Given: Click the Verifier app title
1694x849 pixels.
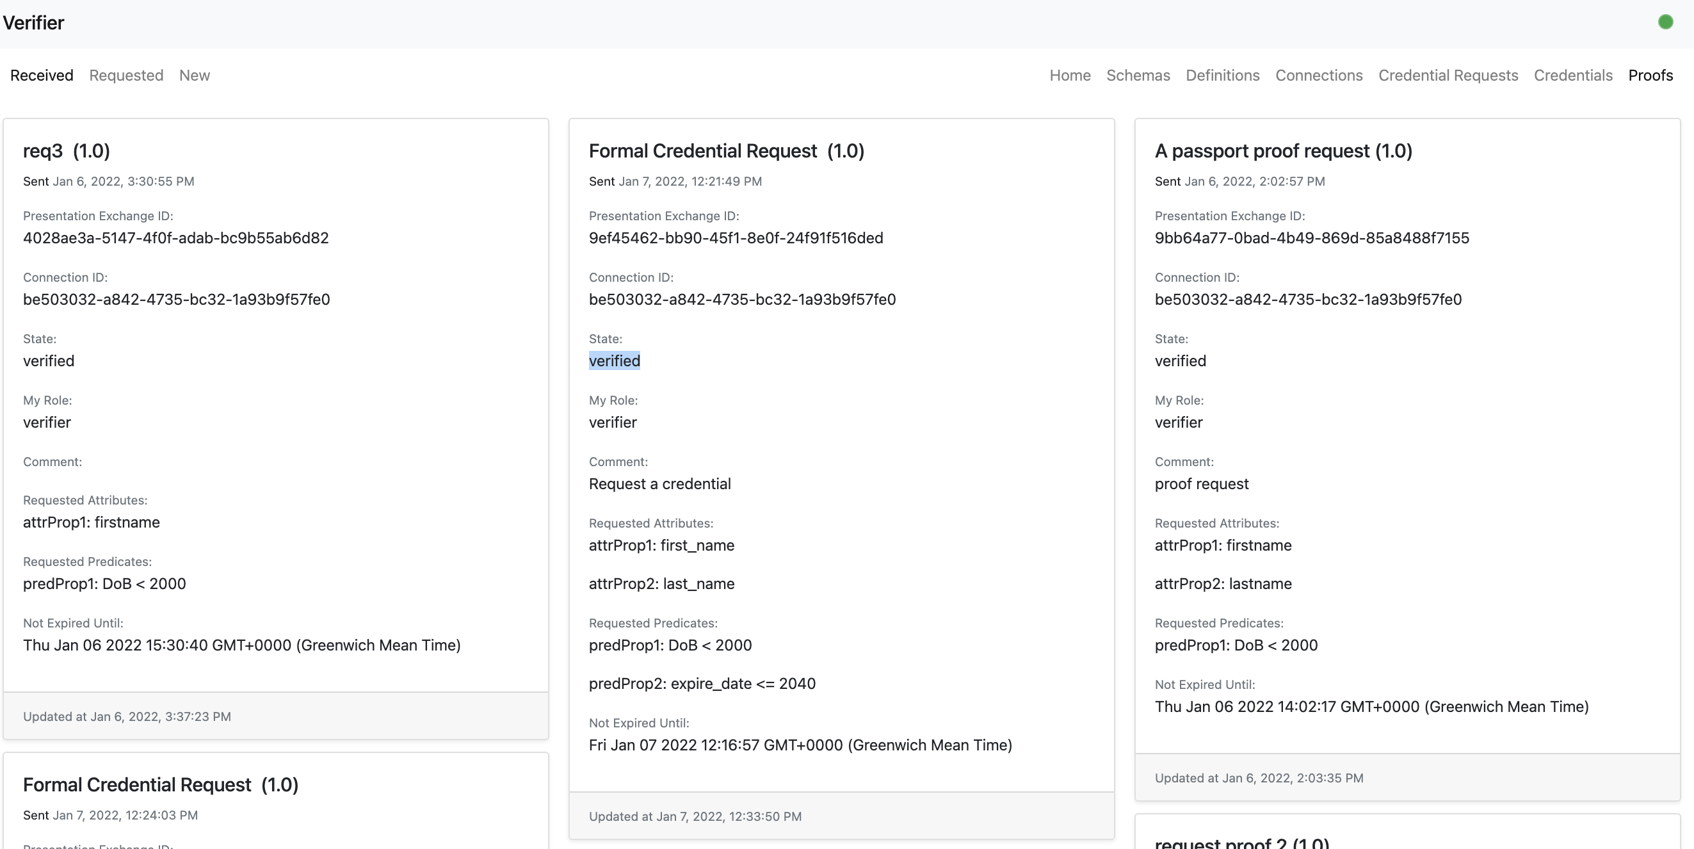Looking at the screenshot, I should coord(33,23).
